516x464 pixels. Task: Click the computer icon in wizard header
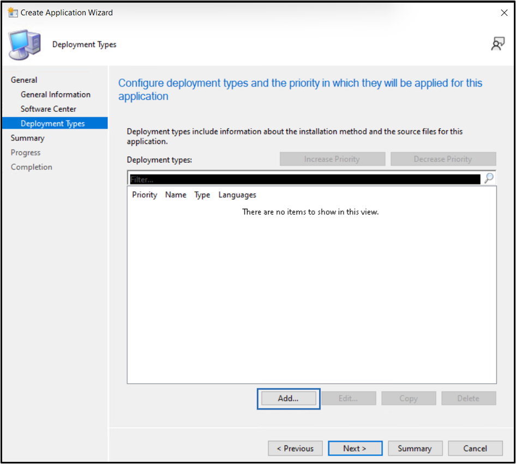(x=25, y=45)
